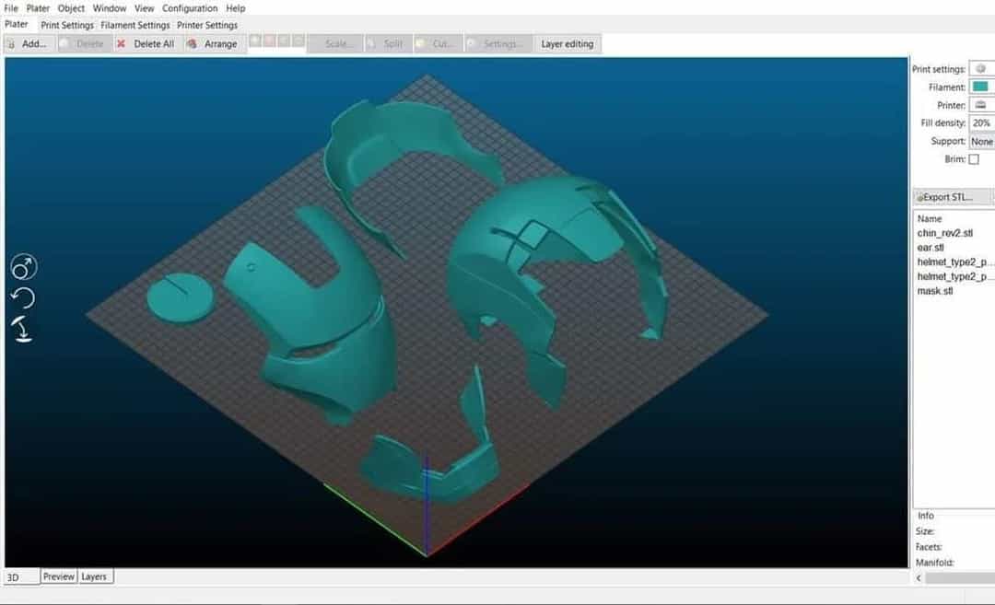
Task: Click the teal Filament color swatch
Action: point(980,87)
